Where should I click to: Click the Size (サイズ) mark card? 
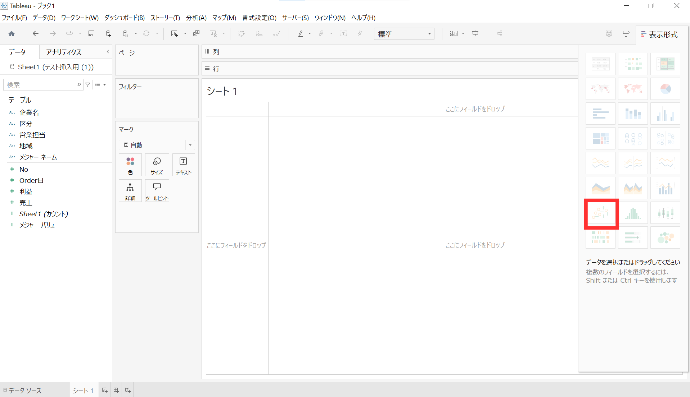click(157, 165)
